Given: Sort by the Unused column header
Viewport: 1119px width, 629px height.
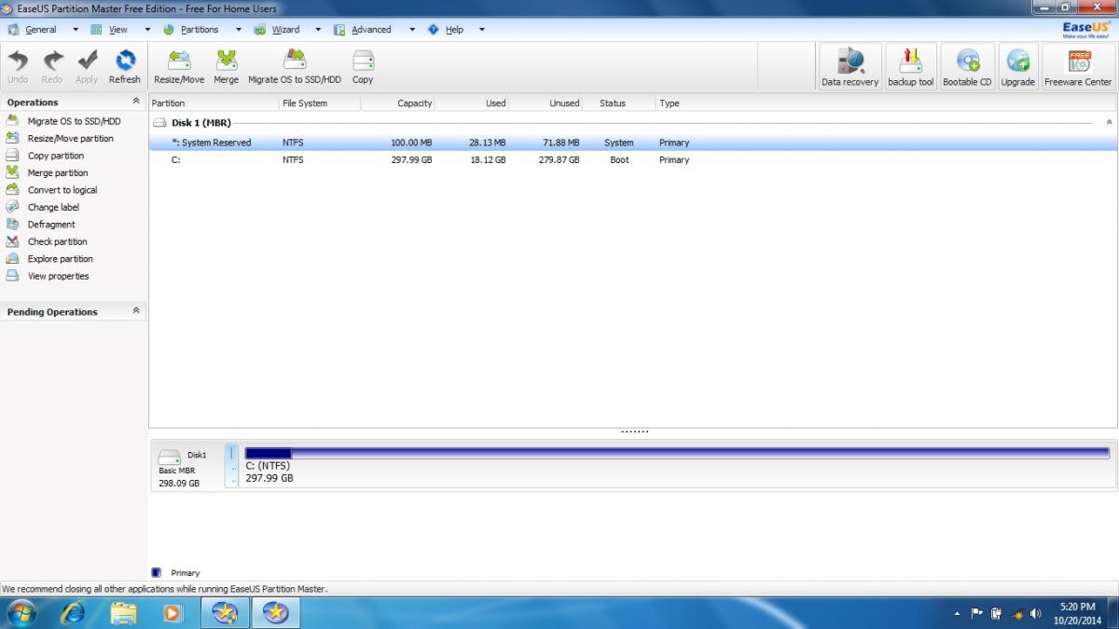Looking at the screenshot, I should coord(546,103).
